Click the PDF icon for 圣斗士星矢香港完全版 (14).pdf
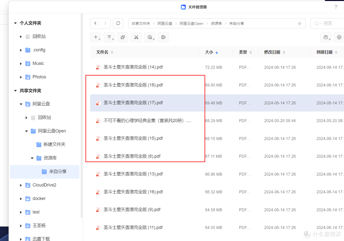Screen dimensions: 344x241 pyautogui.click(x=98, y=67)
